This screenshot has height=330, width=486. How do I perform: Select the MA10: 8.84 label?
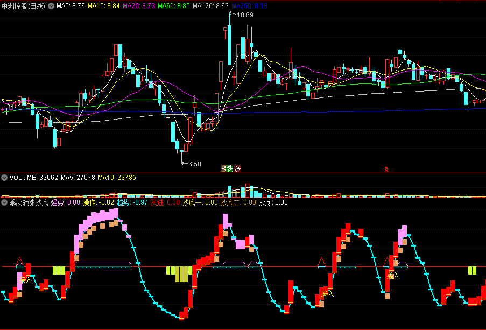104,6
